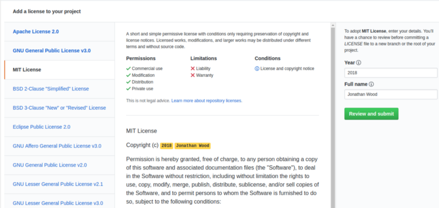Focus the Full name input field

pos(391,94)
